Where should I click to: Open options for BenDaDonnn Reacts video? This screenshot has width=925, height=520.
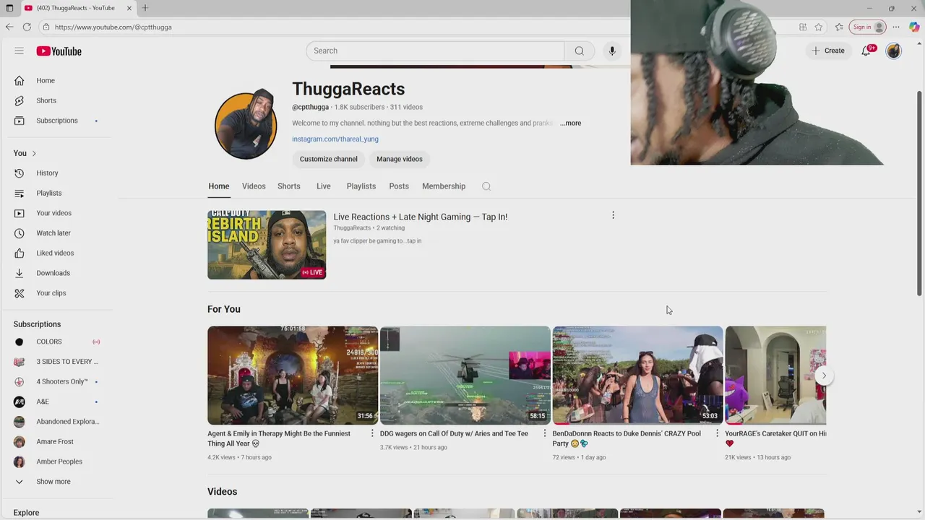[717, 433]
